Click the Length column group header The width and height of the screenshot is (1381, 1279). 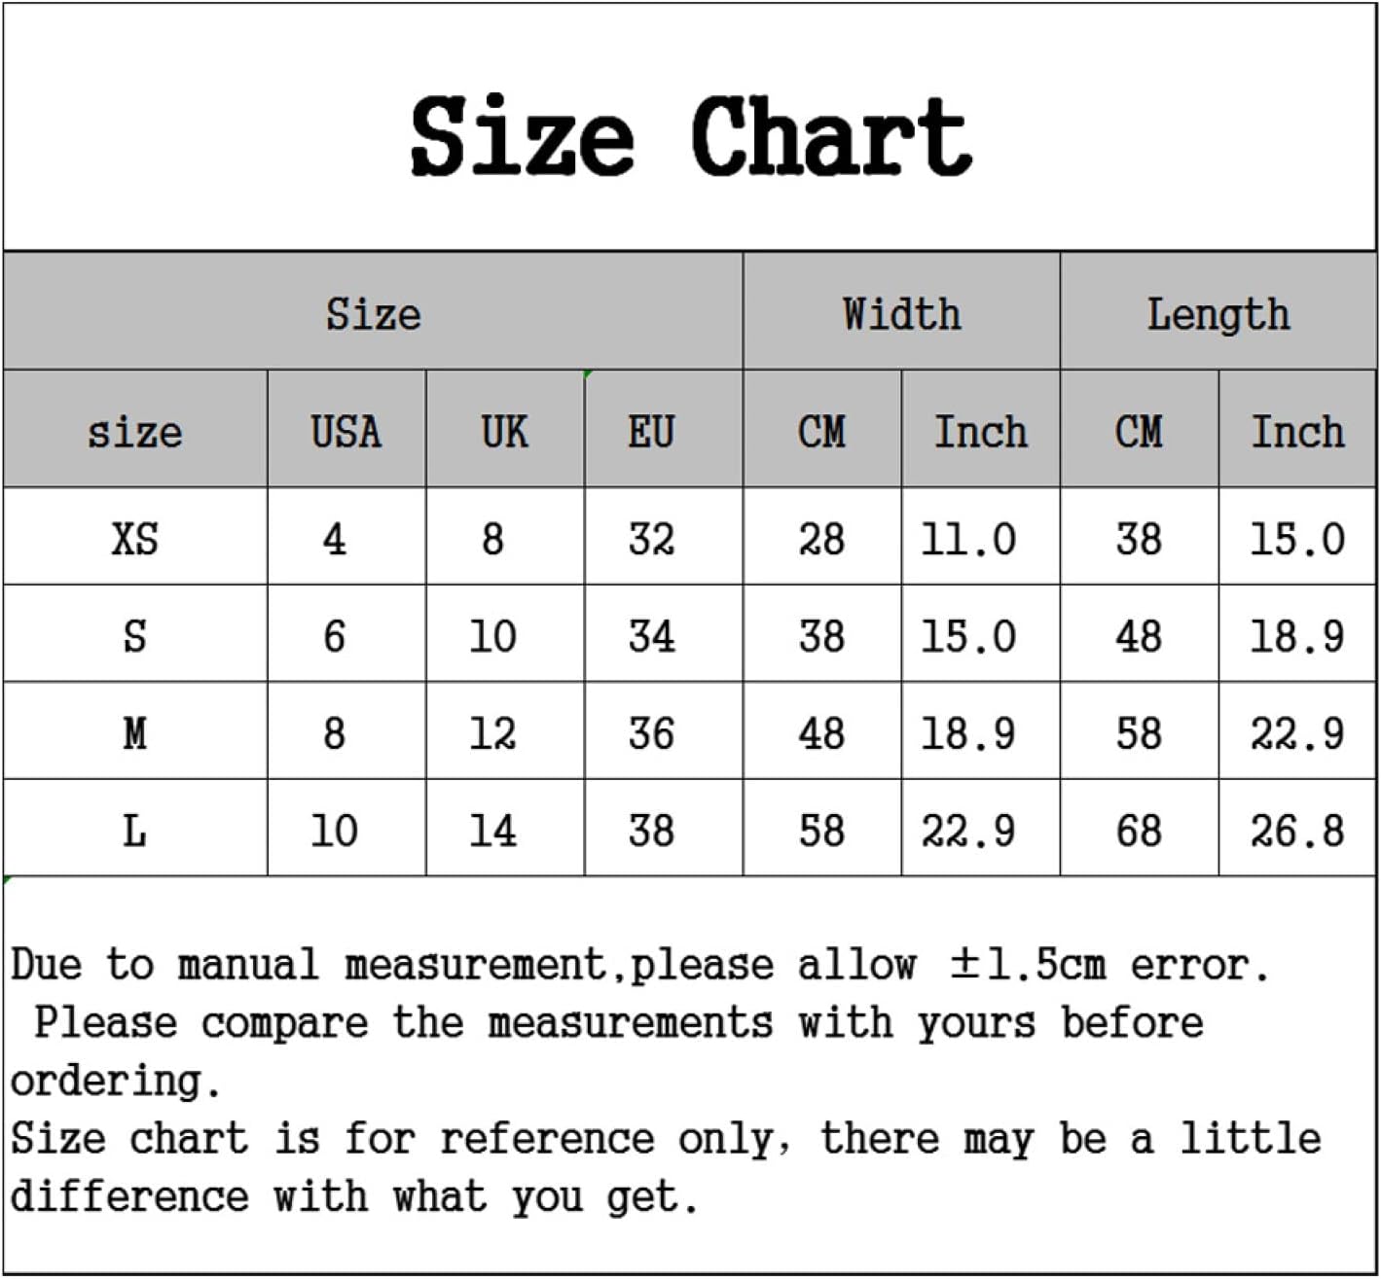[x=1217, y=313]
